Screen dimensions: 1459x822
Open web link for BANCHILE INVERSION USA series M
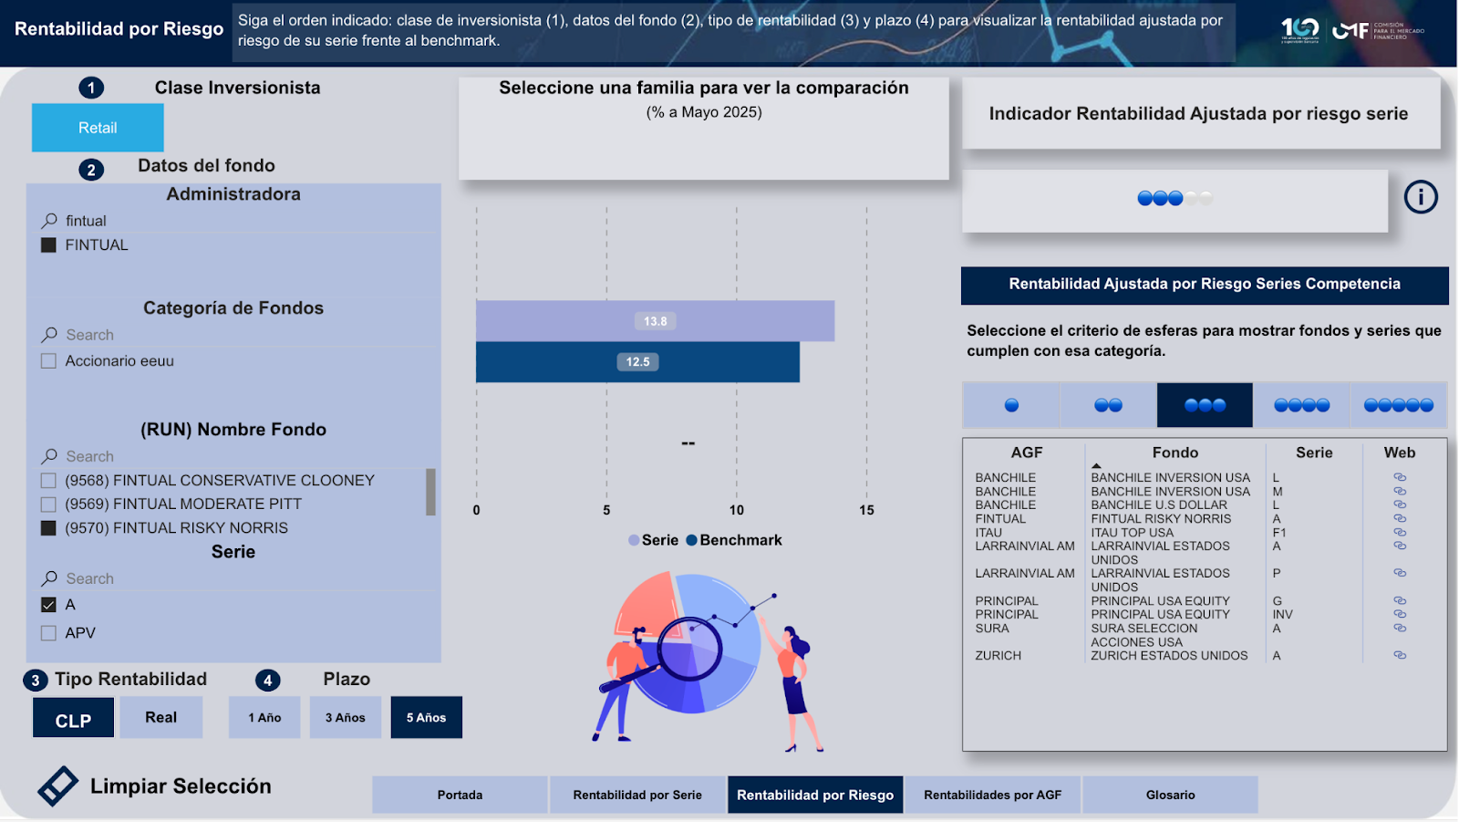pyautogui.click(x=1400, y=491)
